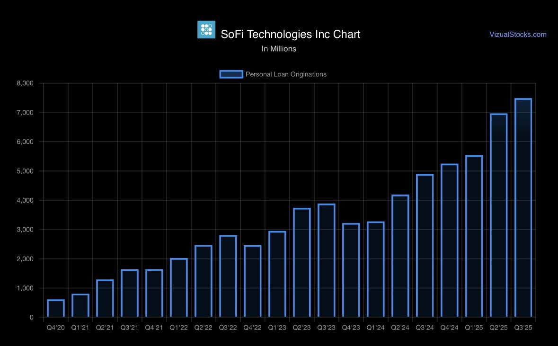Click the 5,000 y-axis label
Image resolution: width=558 pixels, height=346 pixels.
pos(25,171)
